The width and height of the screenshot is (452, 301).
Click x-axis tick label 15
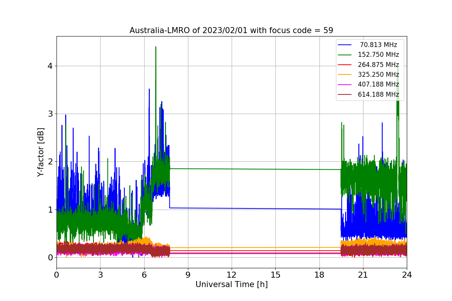coord(275,275)
